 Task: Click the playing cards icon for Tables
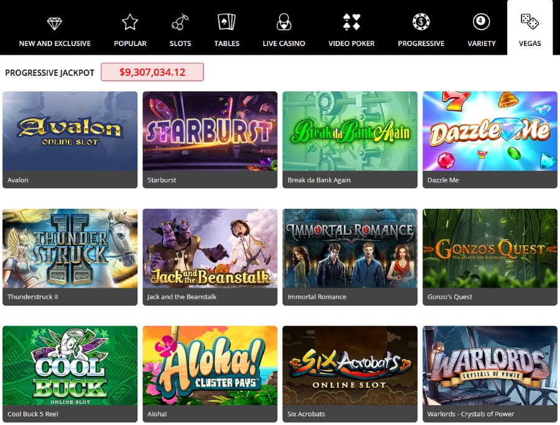[226, 22]
